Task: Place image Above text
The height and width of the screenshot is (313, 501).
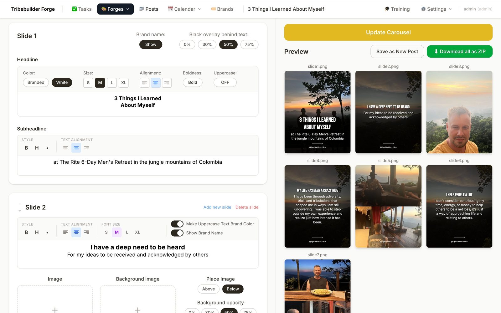Action: tap(209, 289)
